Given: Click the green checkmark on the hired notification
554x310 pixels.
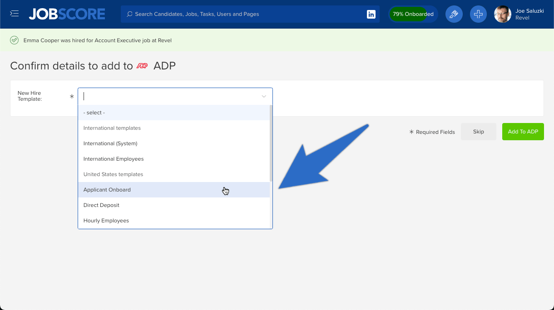Looking at the screenshot, I should [14, 40].
